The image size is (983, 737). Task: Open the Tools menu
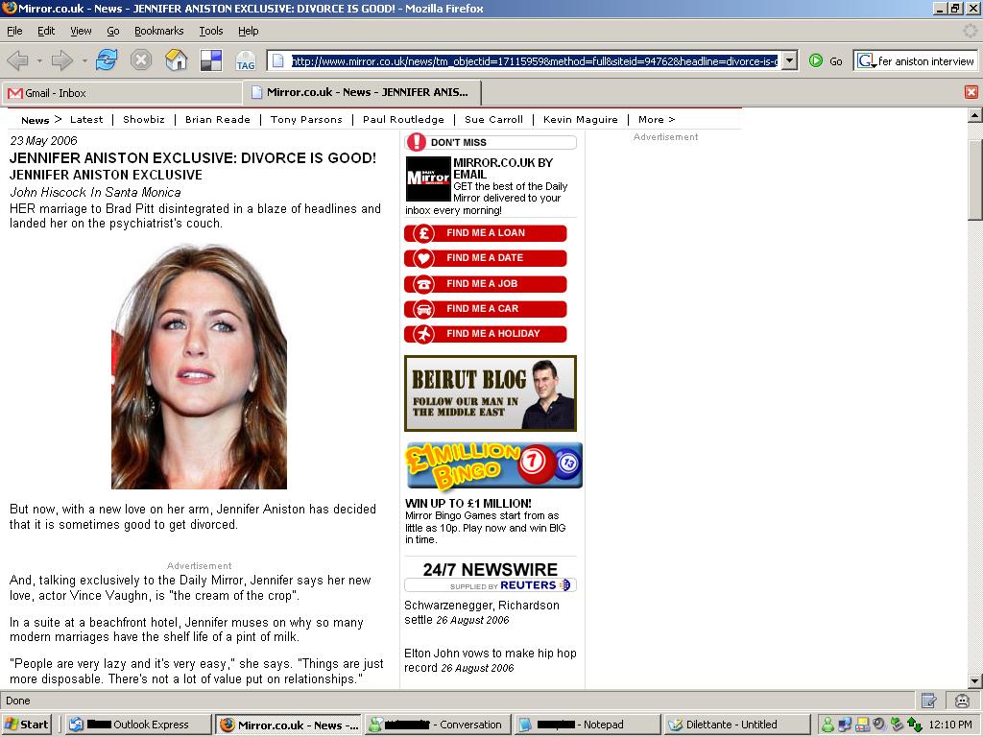point(210,31)
